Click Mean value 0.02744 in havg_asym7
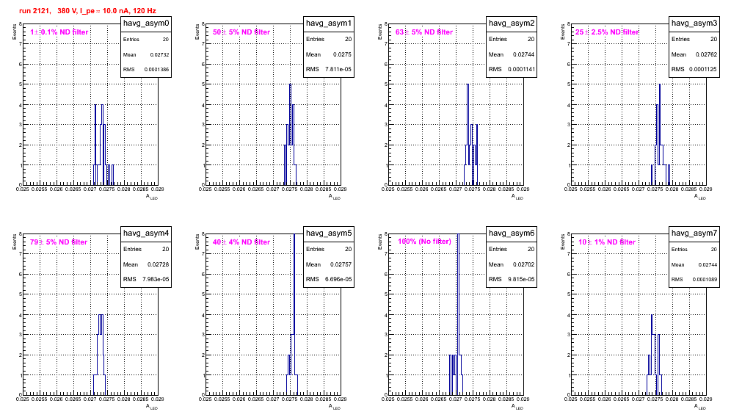731x420 pixels. (708, 264)
